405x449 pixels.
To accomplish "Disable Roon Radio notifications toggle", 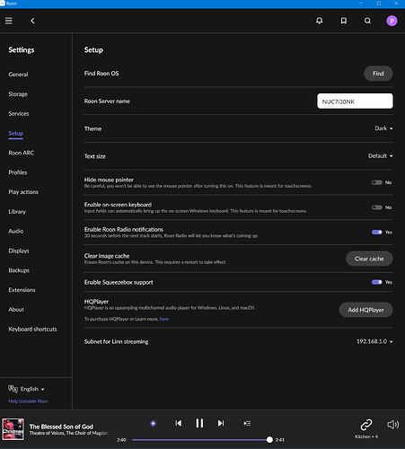I will click(x=377, y=233).
